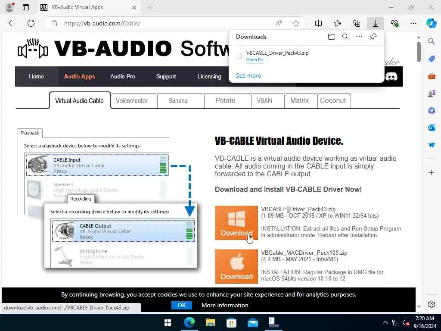Click the scrollbar down arrow

click(x=419, y=307)
